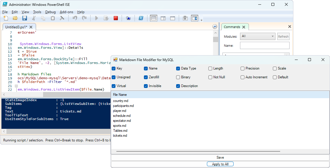Enable the Not Null checkbox
Screen dimensions: 330x168
pos(210,77)
